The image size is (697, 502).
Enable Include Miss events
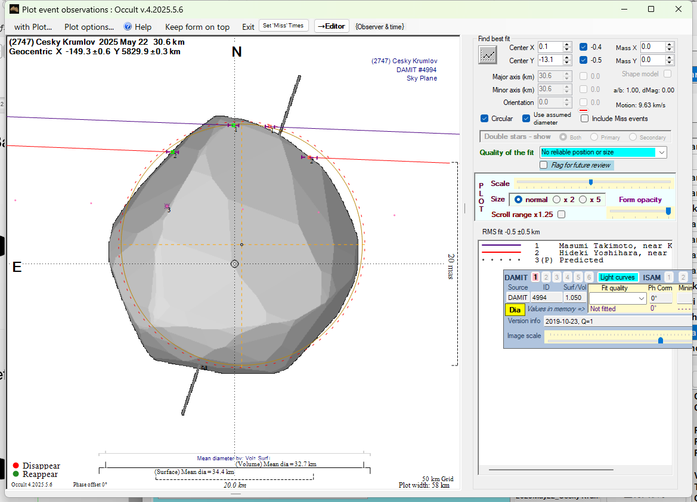tap(585, 119)
